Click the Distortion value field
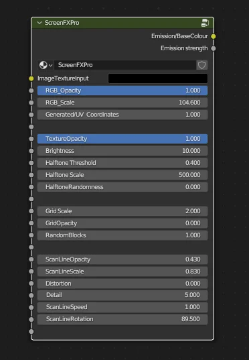This screenshot has width=249, height=360. pyautogui.click(x=122, y=284)
